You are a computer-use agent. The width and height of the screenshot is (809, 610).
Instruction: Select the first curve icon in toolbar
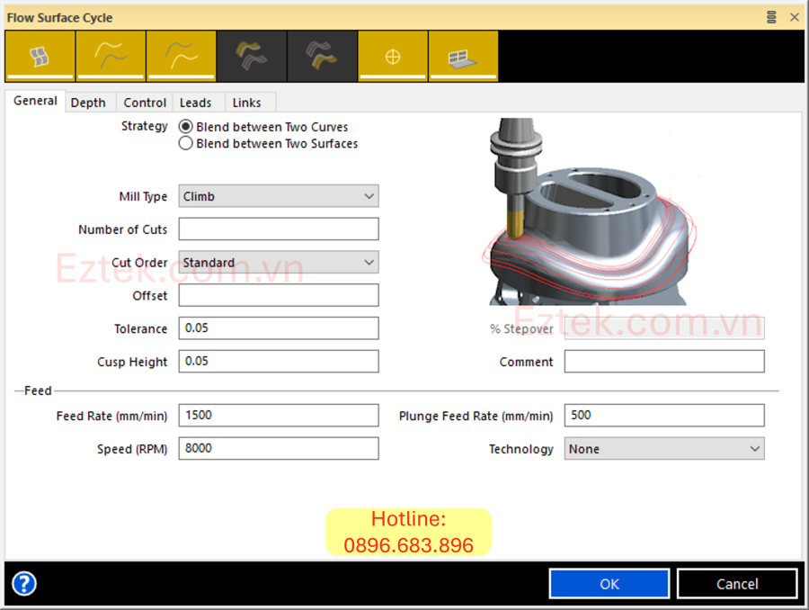coord(111,57)
